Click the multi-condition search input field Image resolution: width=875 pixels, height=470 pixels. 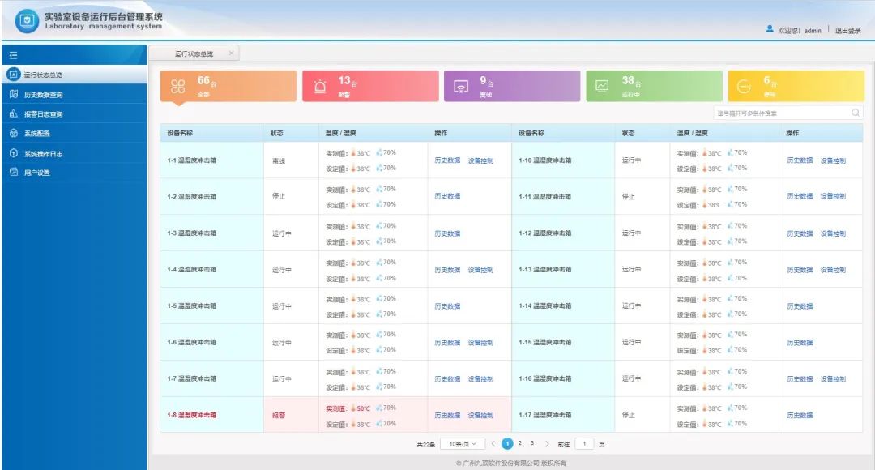tap(780, 113)
